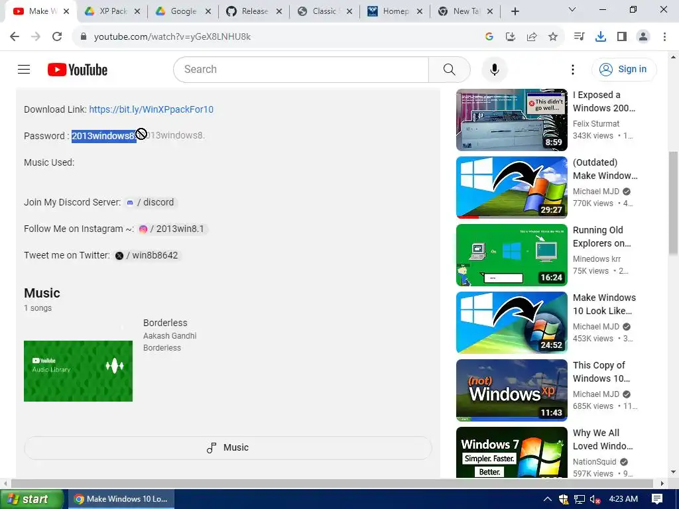Click the Sign in button
Screen dimensions: 679x509
coord(624,69)
